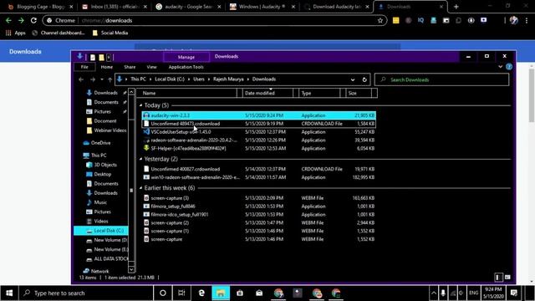Image resolution: width=535 pixels, height=301 pixels.
Task: Click This PC in the address path
Action: [x=138, y=79]
